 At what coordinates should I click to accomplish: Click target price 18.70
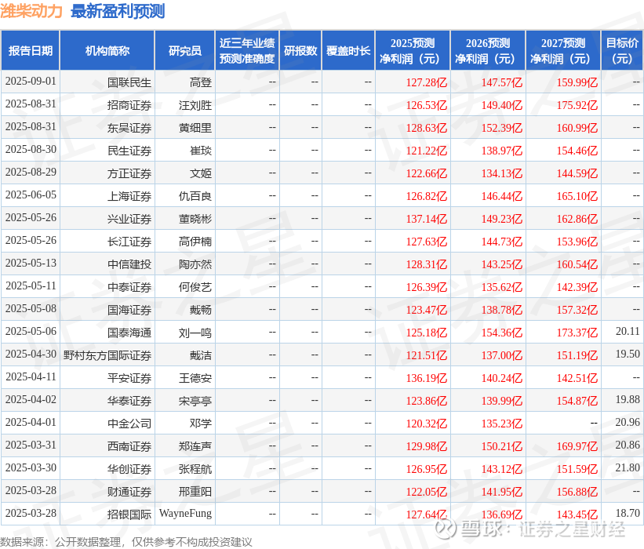click(x=628, y=513)
